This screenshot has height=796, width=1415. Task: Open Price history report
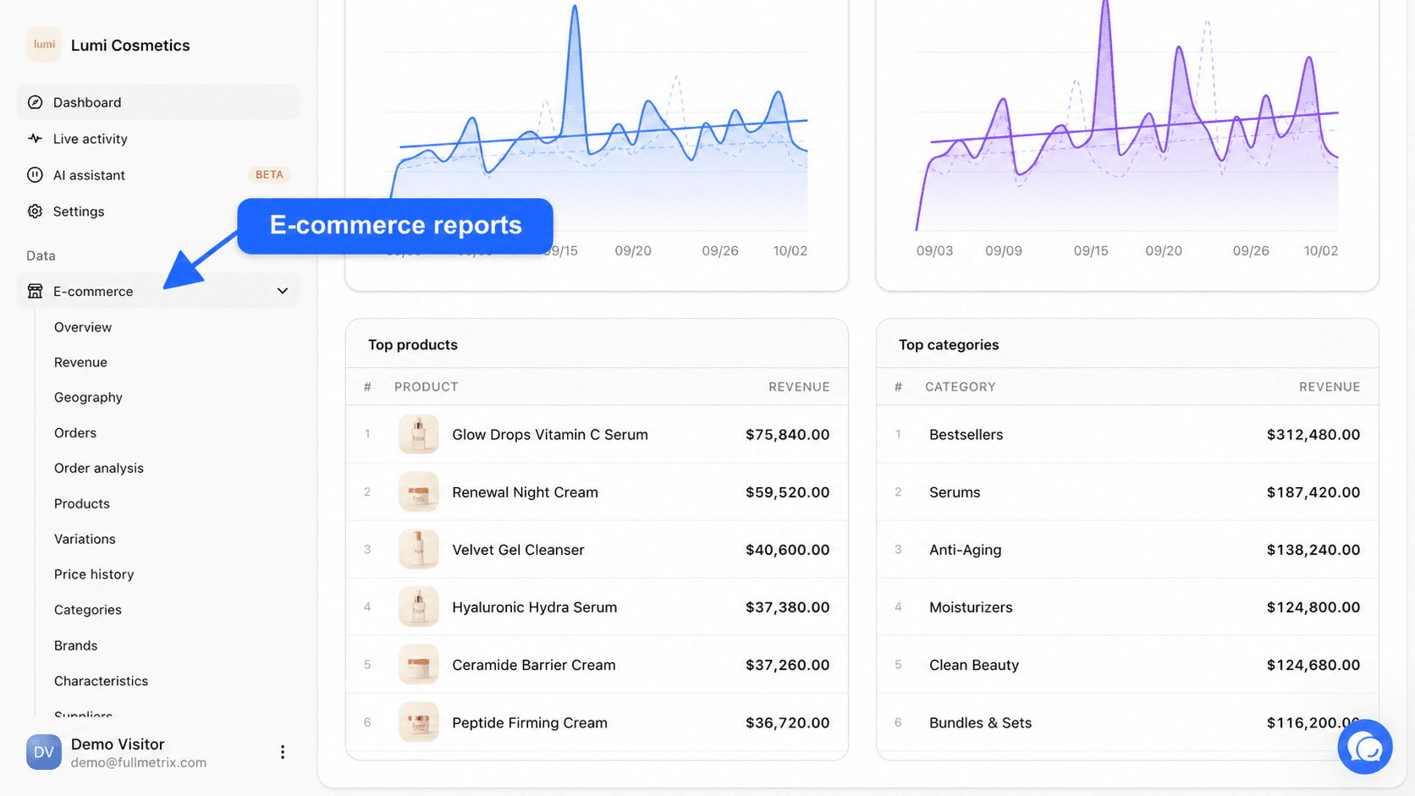pyautogui.click(x=94, y=574)
